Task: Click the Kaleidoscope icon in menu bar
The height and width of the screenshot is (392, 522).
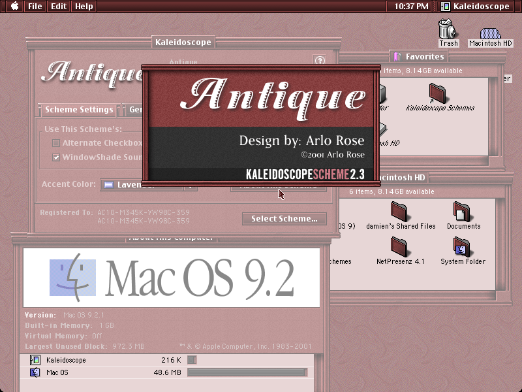Action: click(446, 7)
